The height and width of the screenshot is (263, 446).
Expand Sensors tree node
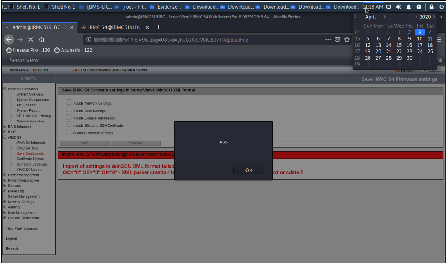pos(5,186)
